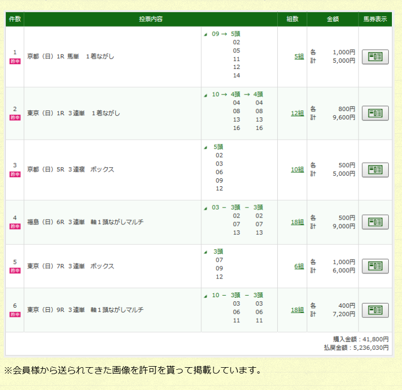
Task: Open the 10組 link for 京都 5R
Action: [x=297, y=170]
